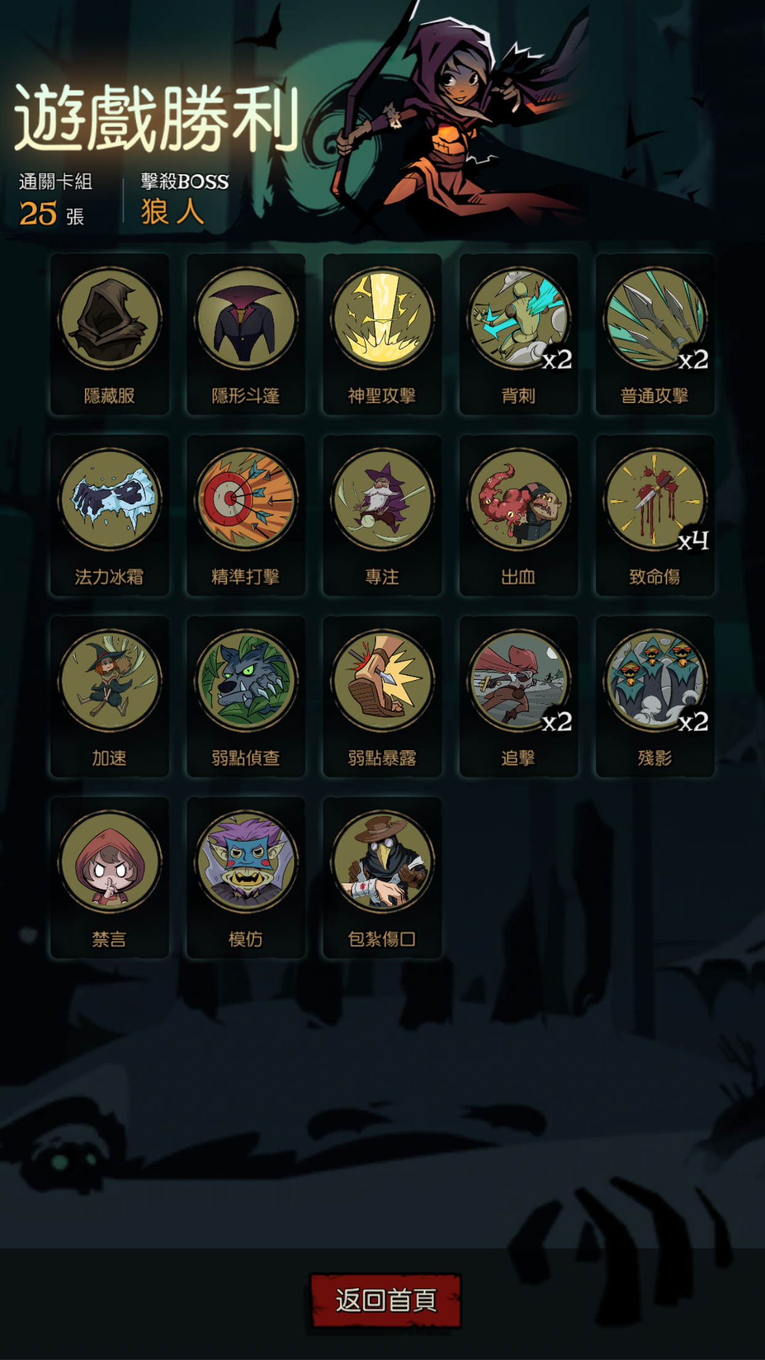
Task: Tap the 追擊 chase card
Action: click(519, 696)
